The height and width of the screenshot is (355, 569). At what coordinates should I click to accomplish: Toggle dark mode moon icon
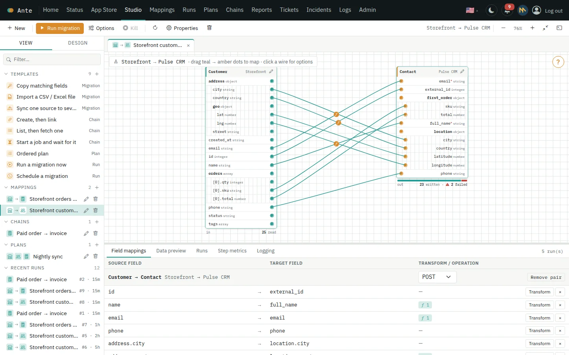pos(491,10)
